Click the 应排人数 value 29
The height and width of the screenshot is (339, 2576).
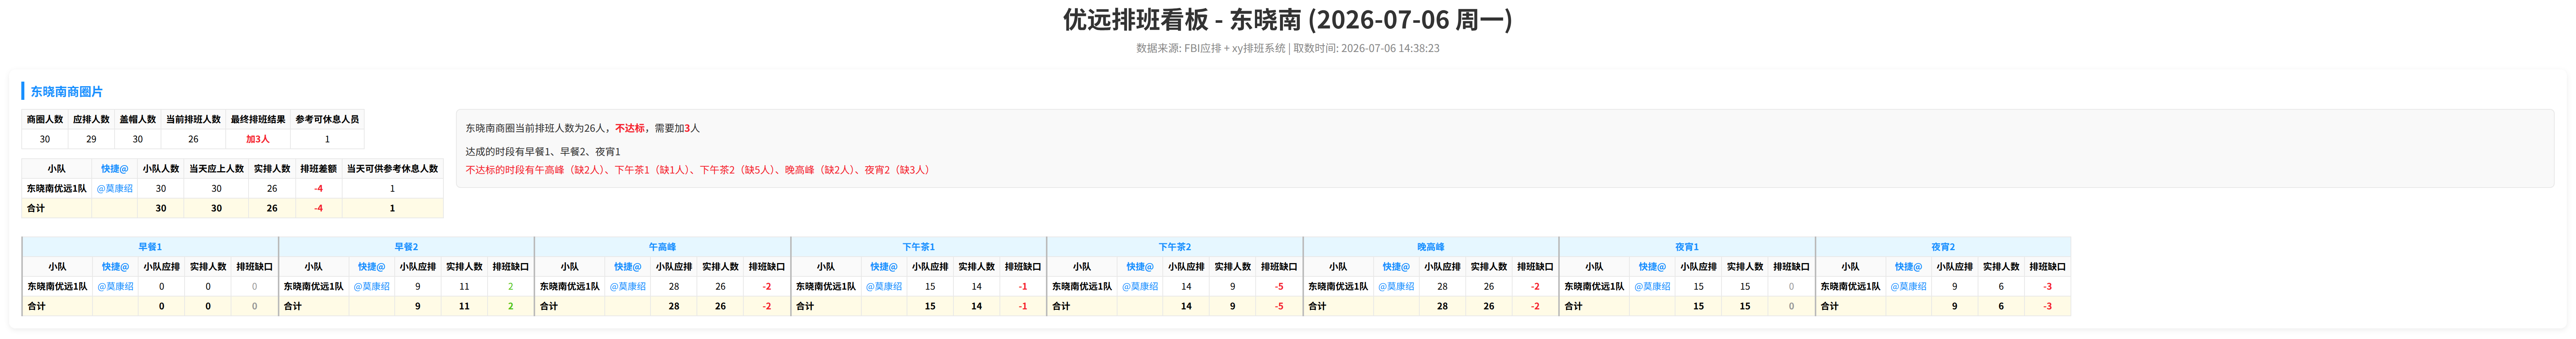click(x=91, y=140)
